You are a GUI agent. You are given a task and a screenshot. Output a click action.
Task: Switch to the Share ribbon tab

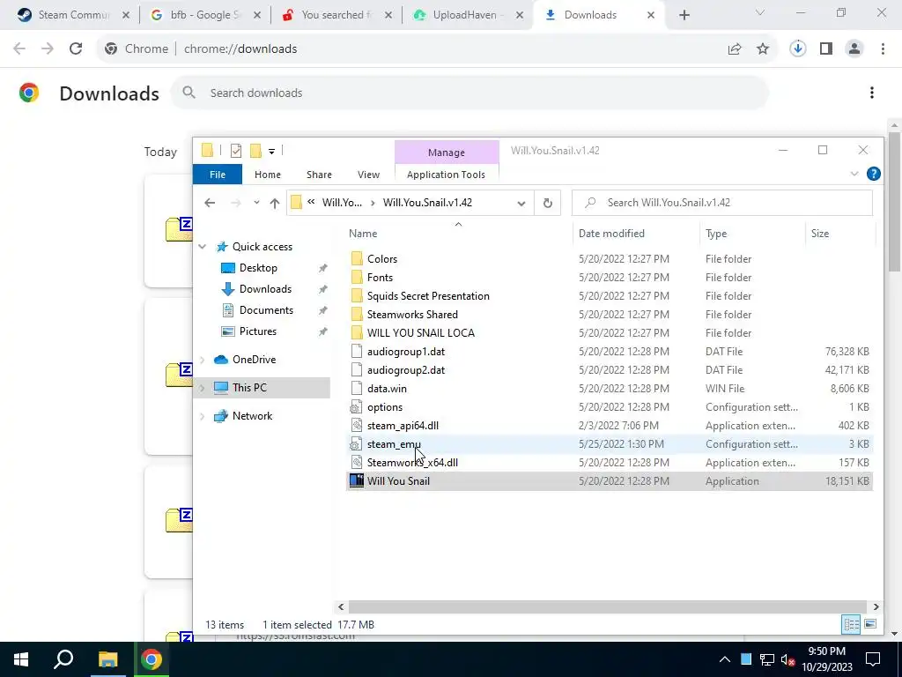pyautogui.click(x=319, y=175)
